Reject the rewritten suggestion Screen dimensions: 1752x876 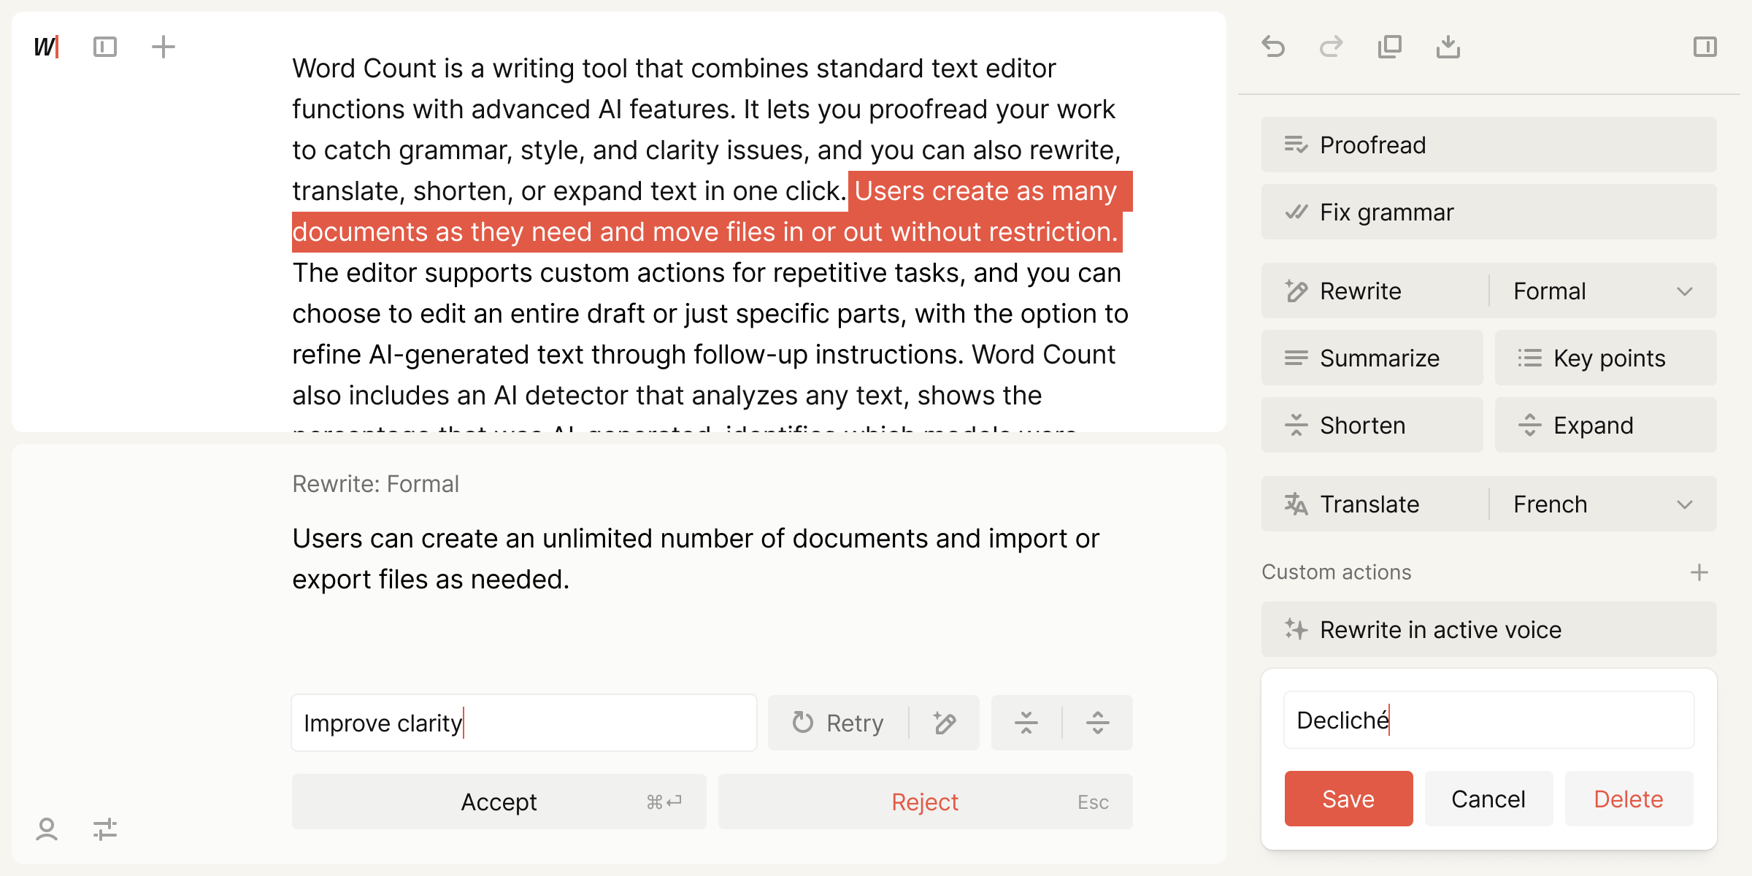click(x=925, y=802)
